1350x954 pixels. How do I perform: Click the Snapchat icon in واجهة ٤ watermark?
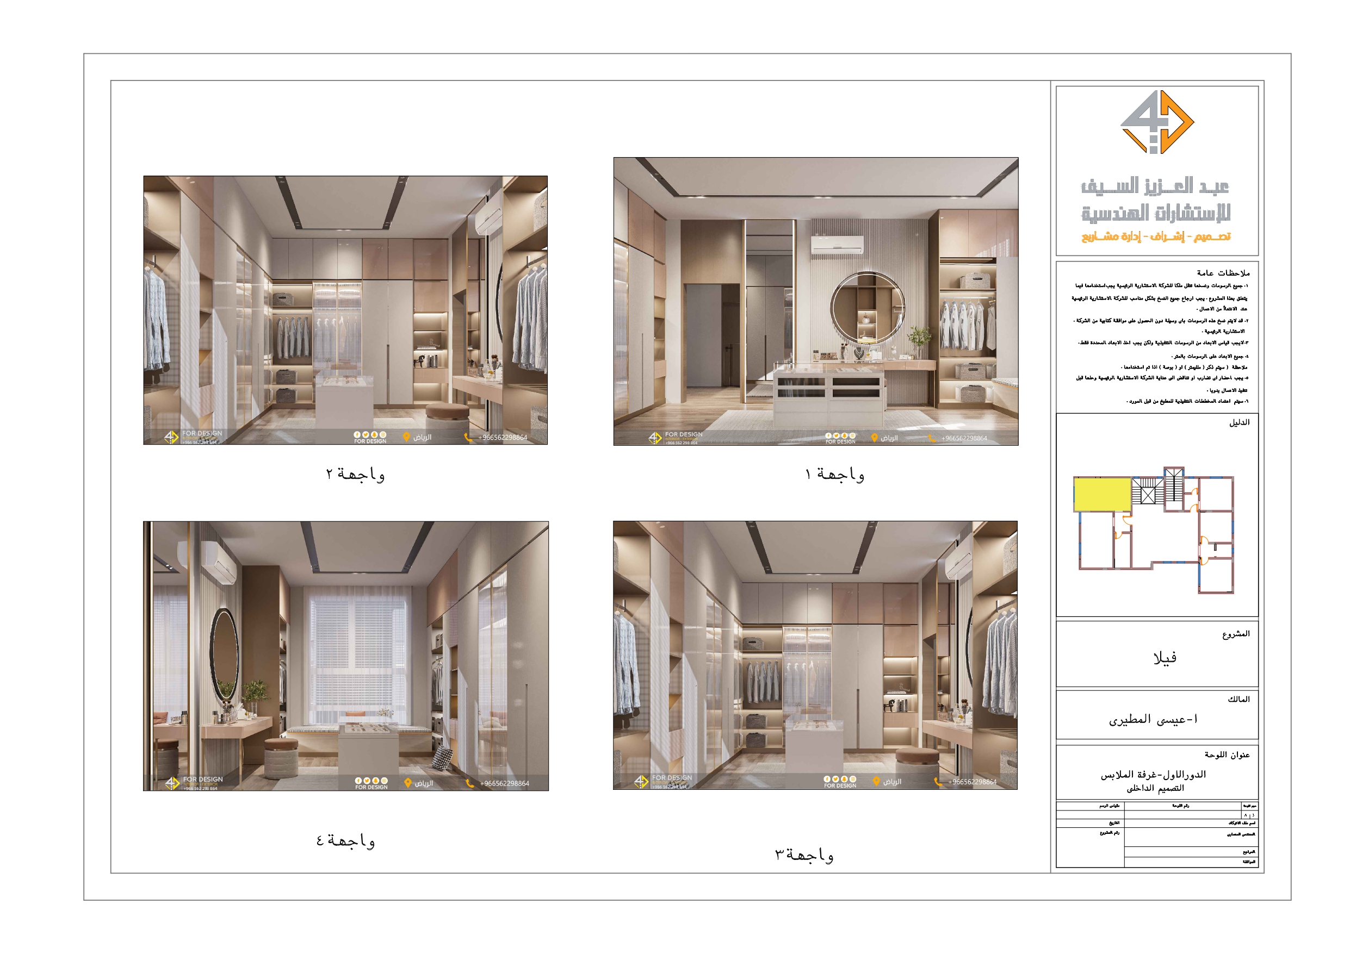pyautogui.click(x=376, y=781)
